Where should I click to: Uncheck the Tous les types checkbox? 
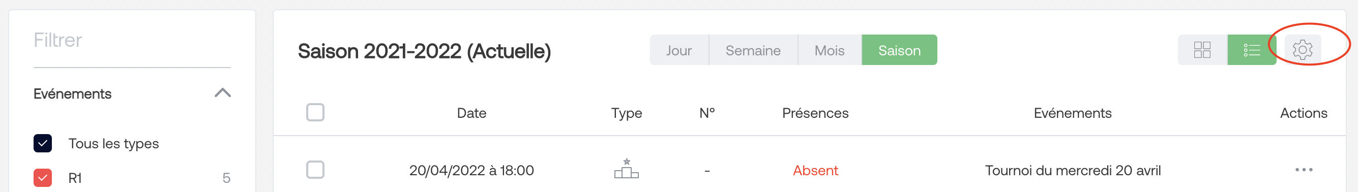[x=43, y=144]
